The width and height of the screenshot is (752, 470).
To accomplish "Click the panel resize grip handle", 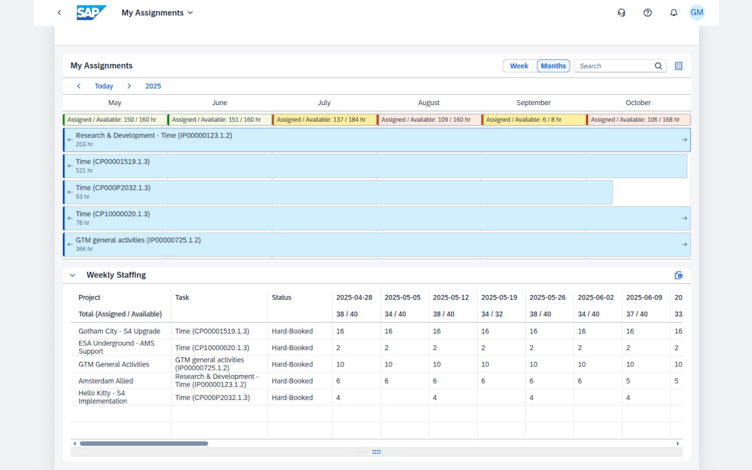I will pos(377,452).
